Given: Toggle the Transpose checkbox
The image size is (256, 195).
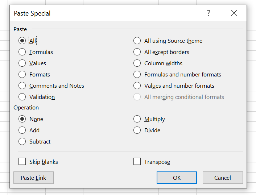Looking at the screenshot, I should tap(137, 162).
